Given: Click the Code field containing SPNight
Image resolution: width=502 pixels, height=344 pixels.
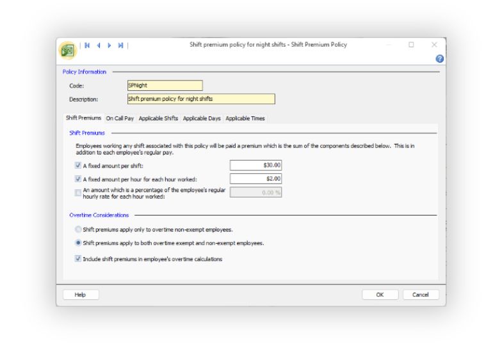Looking at the screenshot, I should point(165,86).
